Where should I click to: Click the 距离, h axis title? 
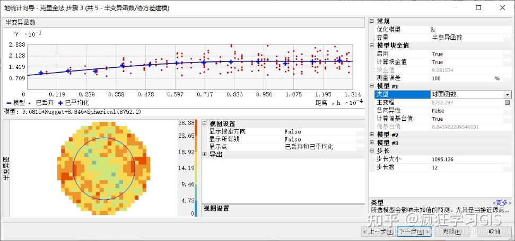339,102
